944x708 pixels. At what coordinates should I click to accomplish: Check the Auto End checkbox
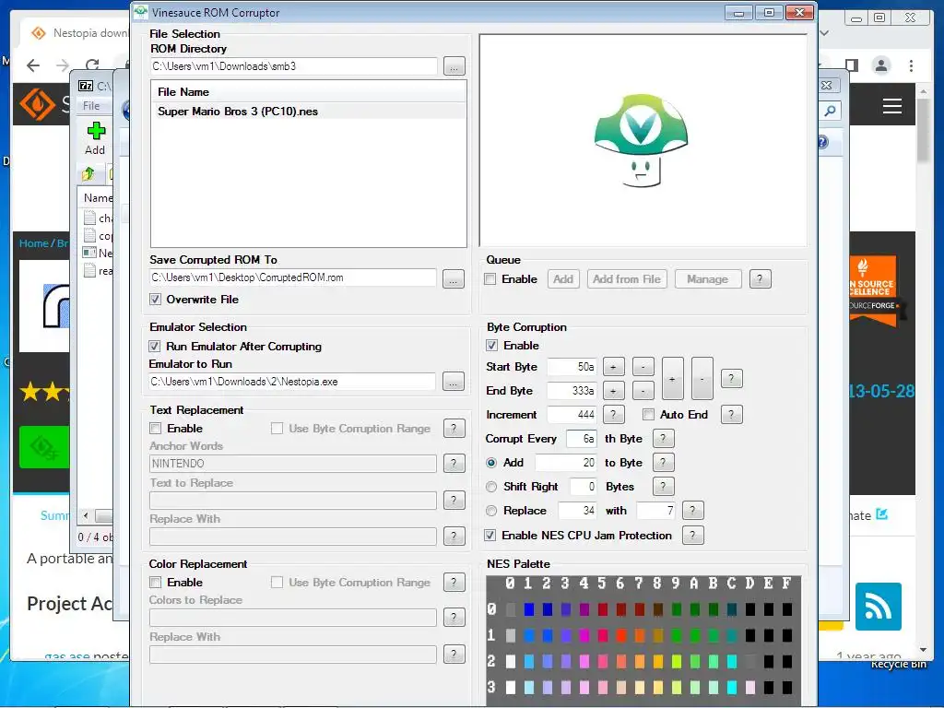[x=648, y=414]
